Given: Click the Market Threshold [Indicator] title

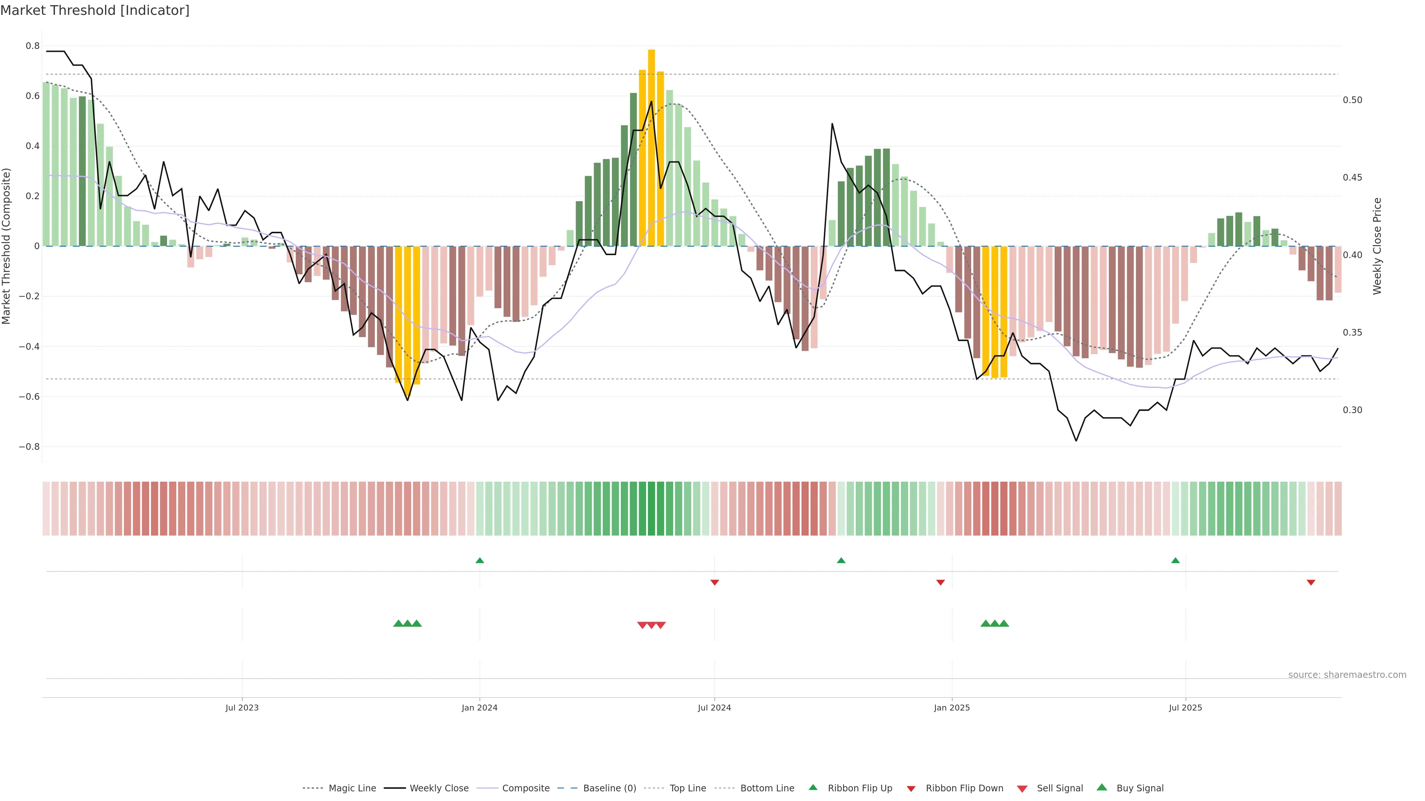Looking at the screenshot, I should (95, 10).
